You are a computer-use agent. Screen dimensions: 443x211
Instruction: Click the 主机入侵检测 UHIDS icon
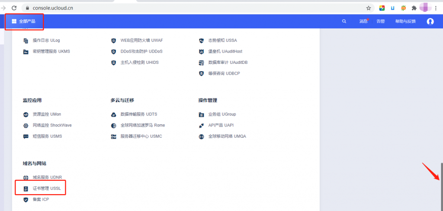[x=114, y=63]
